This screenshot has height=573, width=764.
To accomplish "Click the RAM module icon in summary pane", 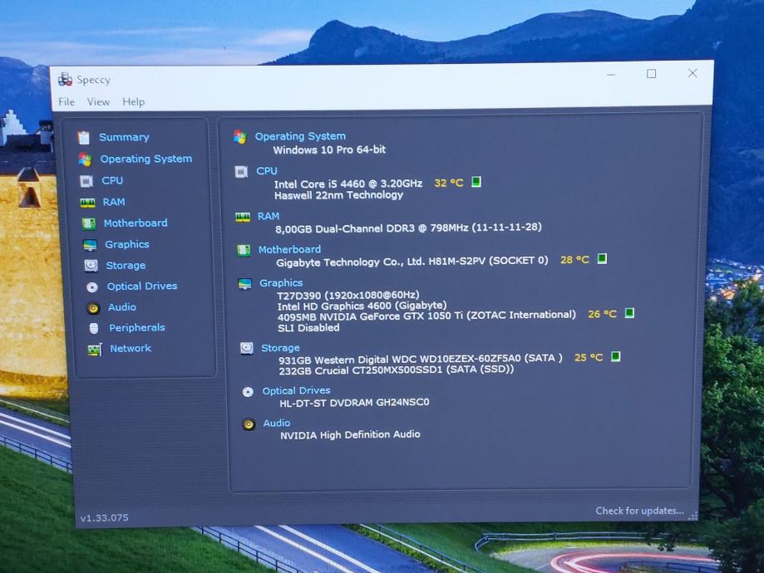I will [x=243, y=217].
